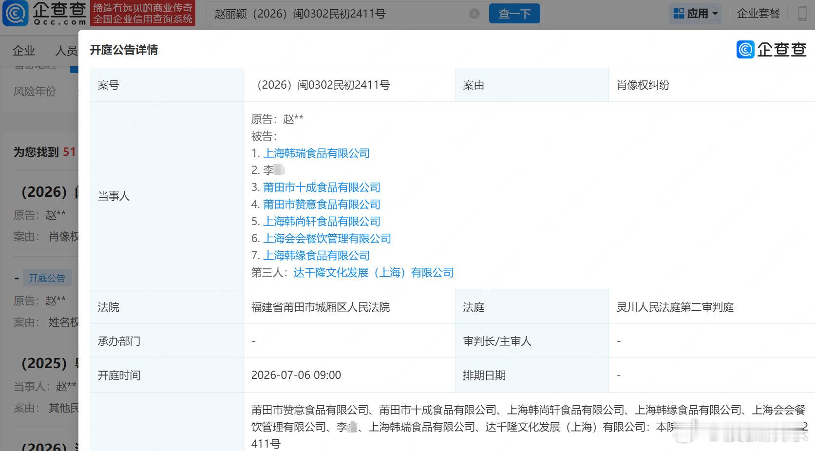Viewport: 815px width, 451px height.
Task: Click the 肖像权纠纷 cause-of-action value
Action: click(643, 85)
